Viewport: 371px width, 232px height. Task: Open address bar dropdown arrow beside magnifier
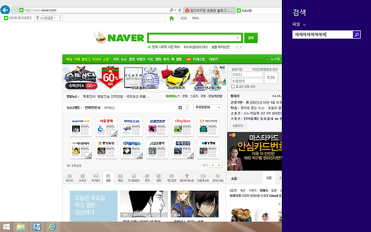(176, 10)
